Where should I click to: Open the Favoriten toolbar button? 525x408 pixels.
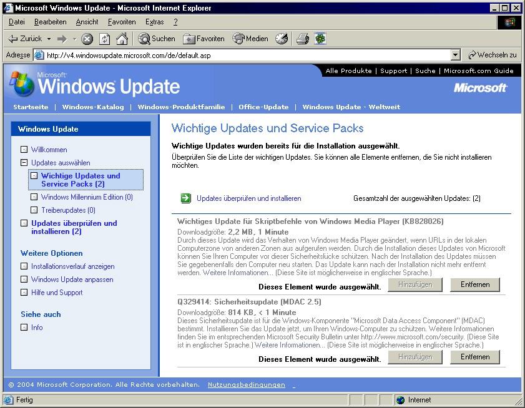coord(204,39)
